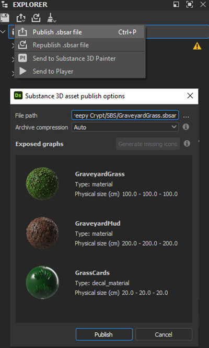
Task: Close the asset publish options dialog
Action: pos(190,96)
